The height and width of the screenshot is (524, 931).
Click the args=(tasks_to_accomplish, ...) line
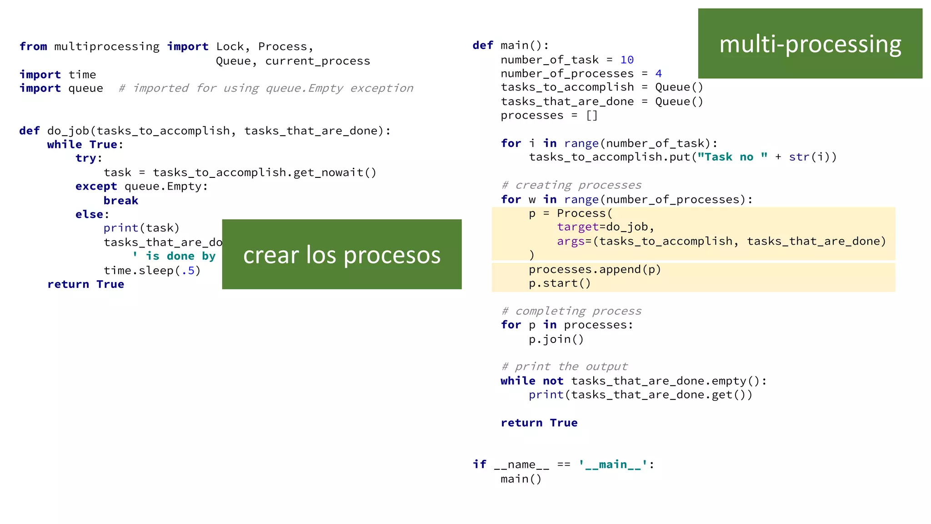coord(721,241)
